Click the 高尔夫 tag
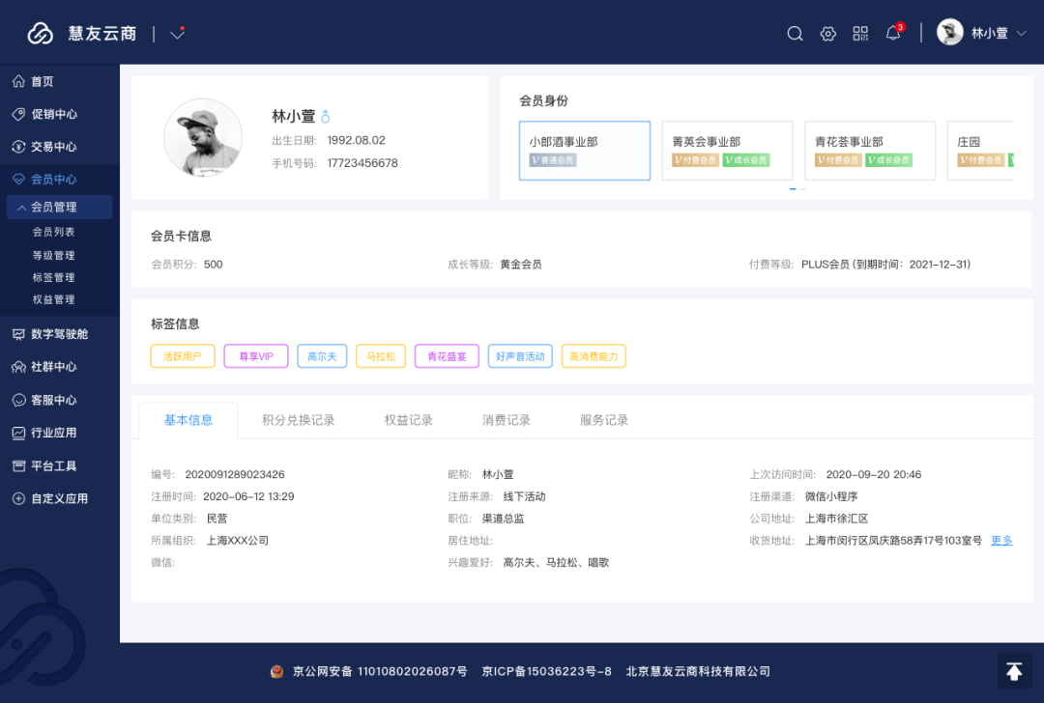This screenshot has width=1044, height=703. point(322,355)
